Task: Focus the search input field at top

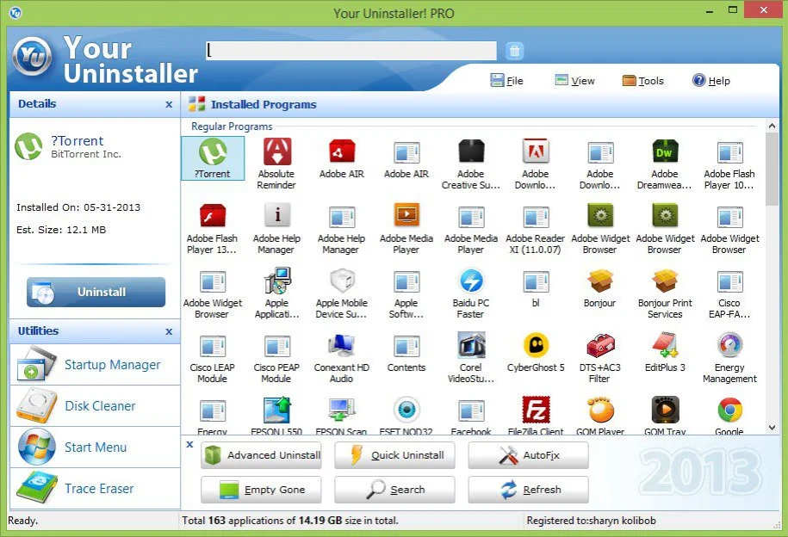Action: (x=351, y=51)
